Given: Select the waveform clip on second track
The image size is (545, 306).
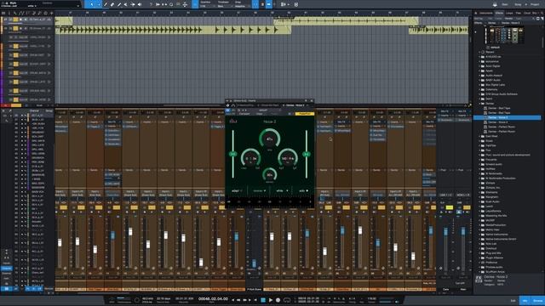Looking at the screenshot, I should [173, 30].
